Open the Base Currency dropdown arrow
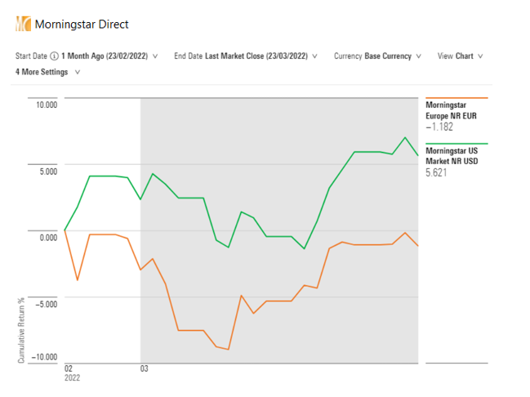530x397 pixels. tap(419, 56)
